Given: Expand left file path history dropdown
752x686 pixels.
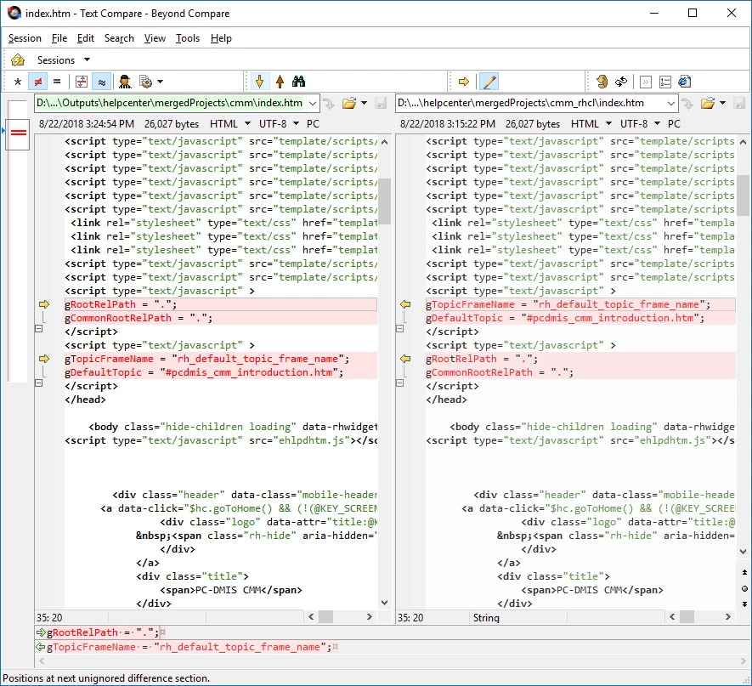Looking at the screenshot, I should [x=312, y=103].
